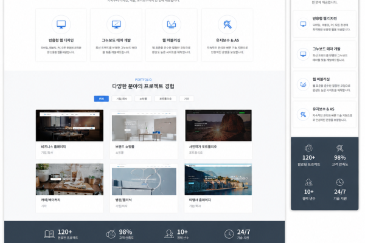The width and height of the screenshot is (365, 243).
Task: Select the 기업/회사 portfolio filter tab
Action: coord(122,98)
